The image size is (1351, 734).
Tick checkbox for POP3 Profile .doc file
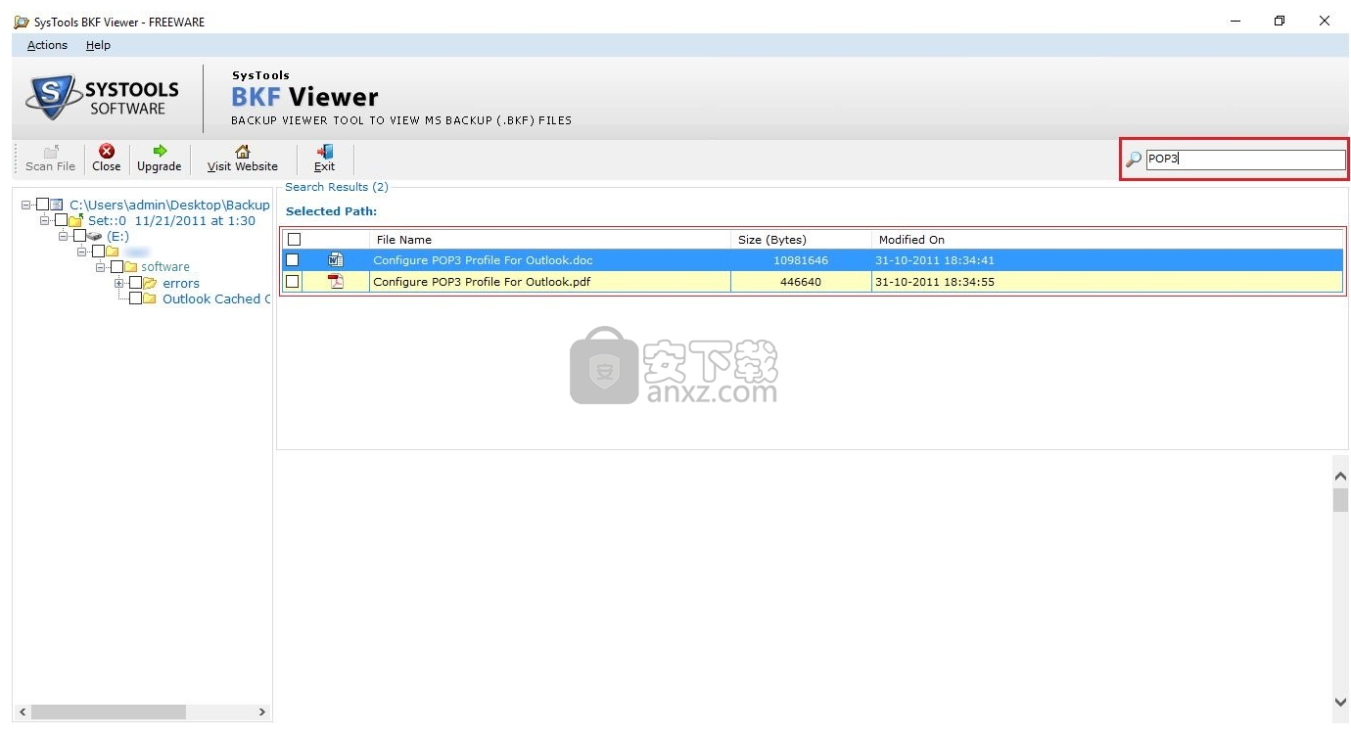click(x=292, y=260)
